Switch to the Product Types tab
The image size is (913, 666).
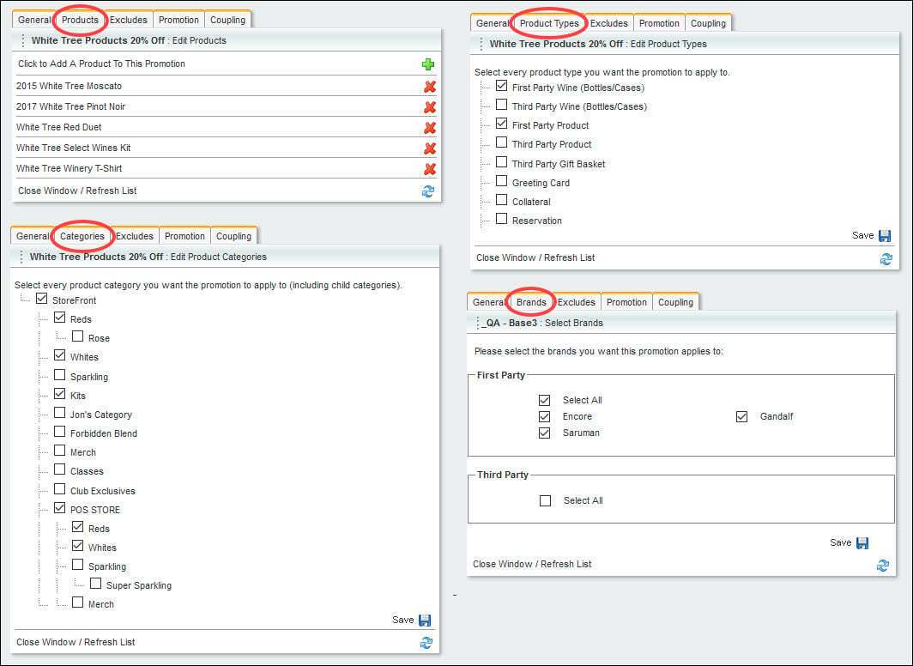point(549,23)
